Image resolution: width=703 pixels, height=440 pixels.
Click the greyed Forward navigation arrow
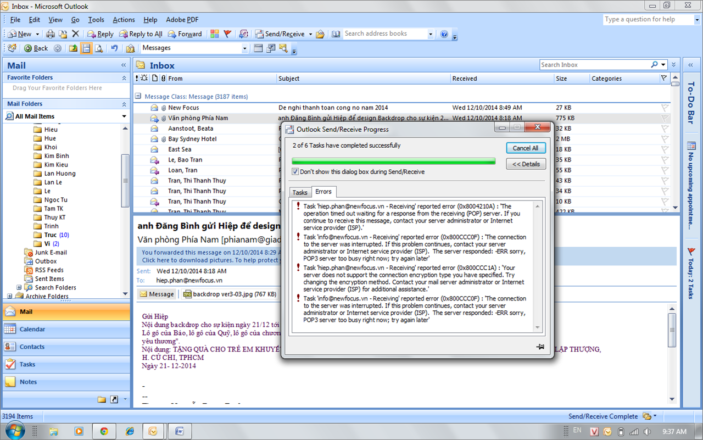[57, 48]
